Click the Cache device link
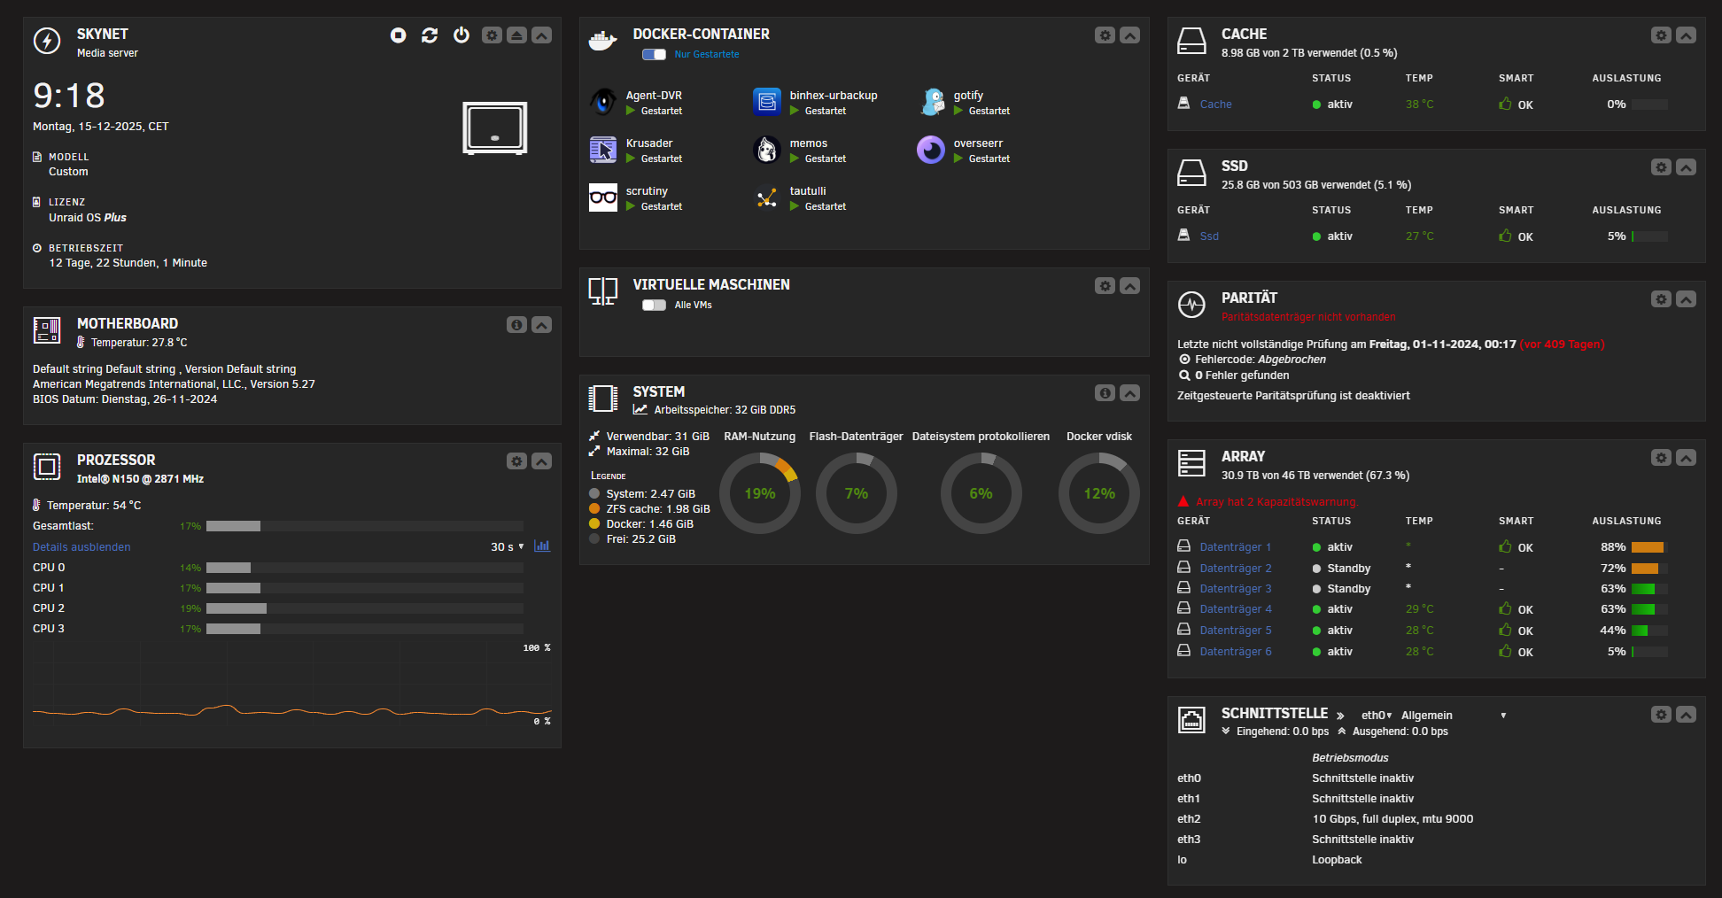Image resolution: width=1722 pixels, height=898 pixels. (x=1215, y=105)
